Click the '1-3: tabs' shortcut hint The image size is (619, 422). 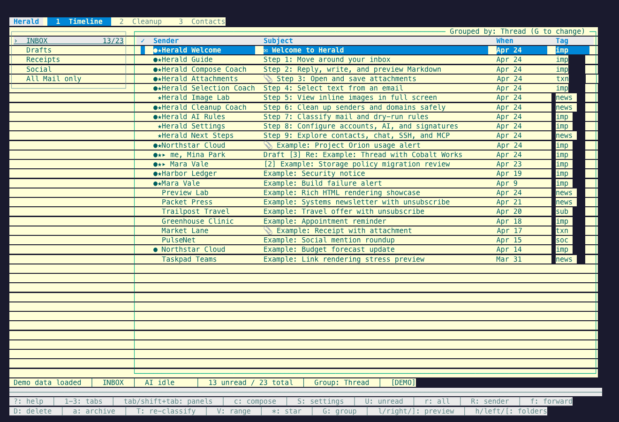(x=83, y=401)
